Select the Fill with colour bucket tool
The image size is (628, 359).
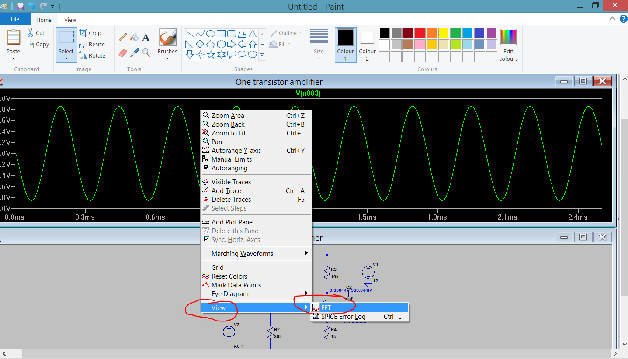[135, 38]
